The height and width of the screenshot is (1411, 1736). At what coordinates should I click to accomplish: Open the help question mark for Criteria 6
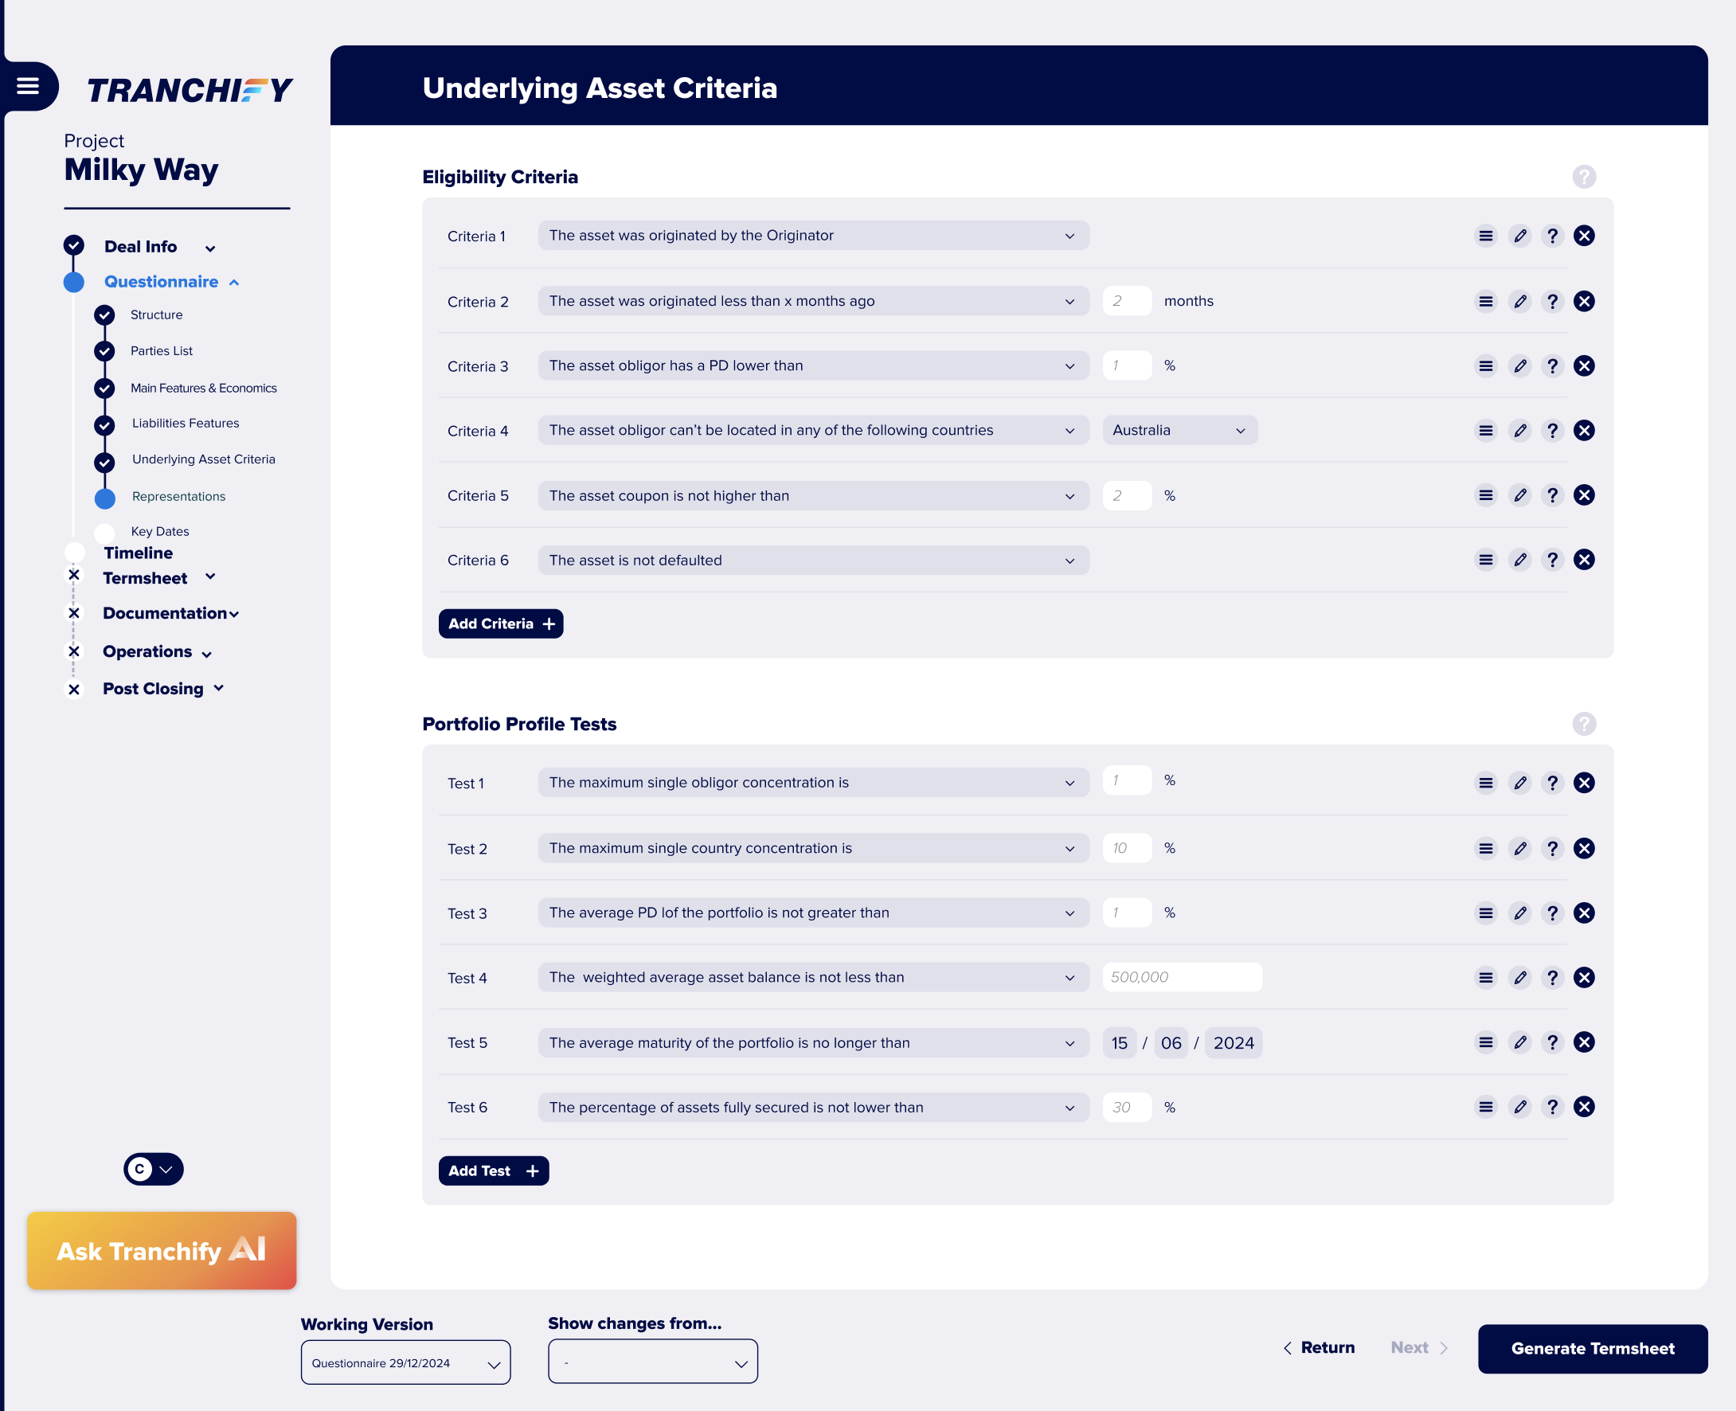coord(1551,560)
